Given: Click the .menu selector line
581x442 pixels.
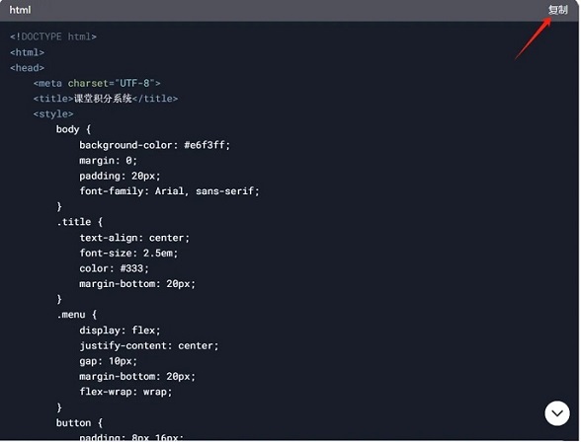Looking at the screenshot, I should [76, 315].
